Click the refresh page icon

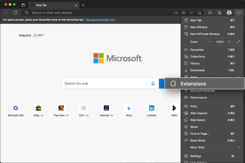(15, 13)
